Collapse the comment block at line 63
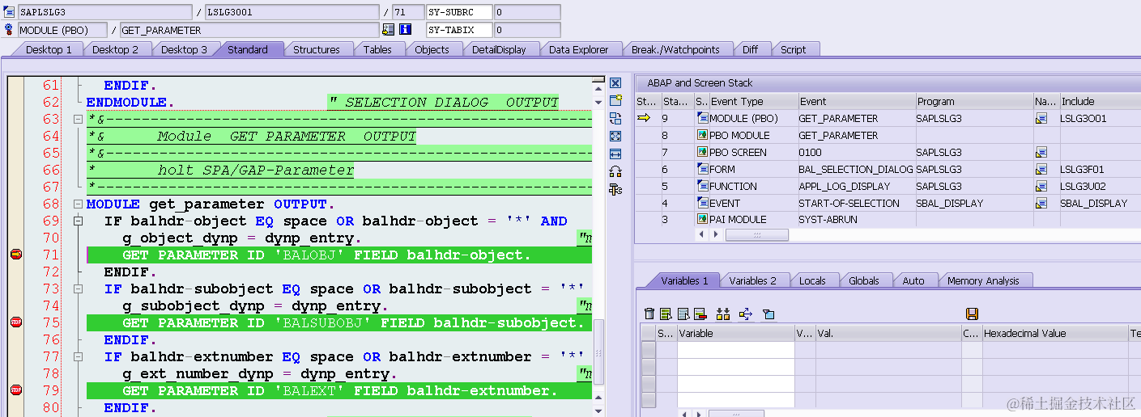 (79, 119)
